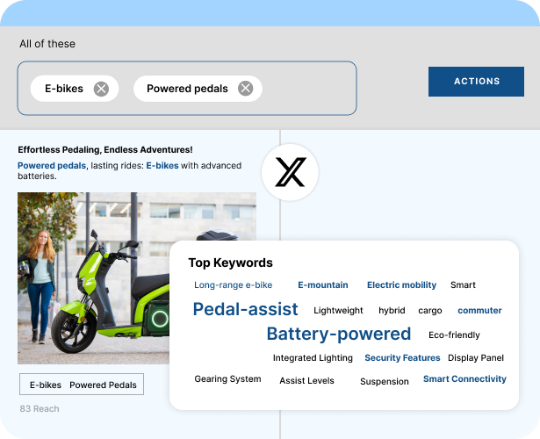Remove the E-bikes filter chip
This screenshot has width=540, height=439.
click(101, 89)
